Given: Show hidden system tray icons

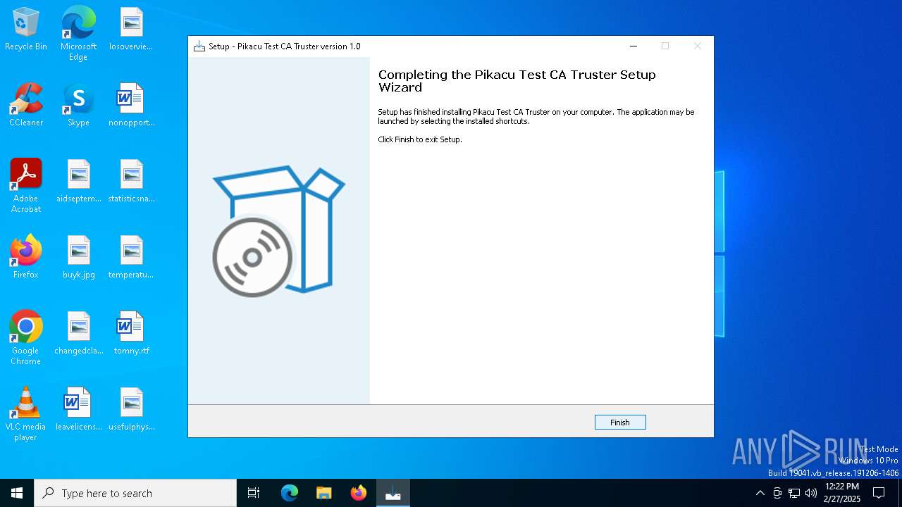Looking at the screenshot, I should tap(760, 493).
